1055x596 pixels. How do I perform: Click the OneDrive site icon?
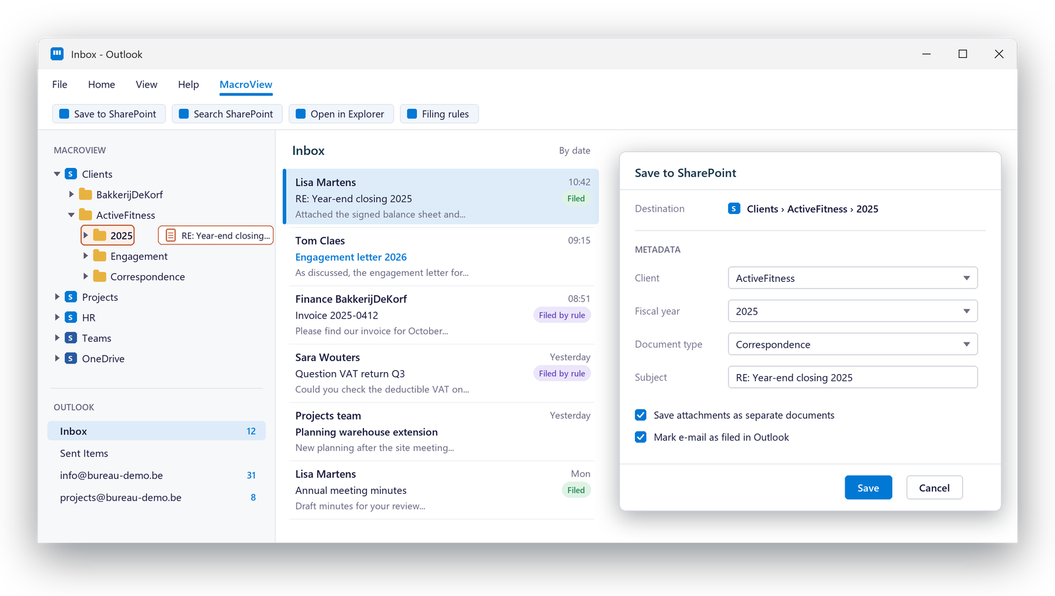click(x=71, y=358)
